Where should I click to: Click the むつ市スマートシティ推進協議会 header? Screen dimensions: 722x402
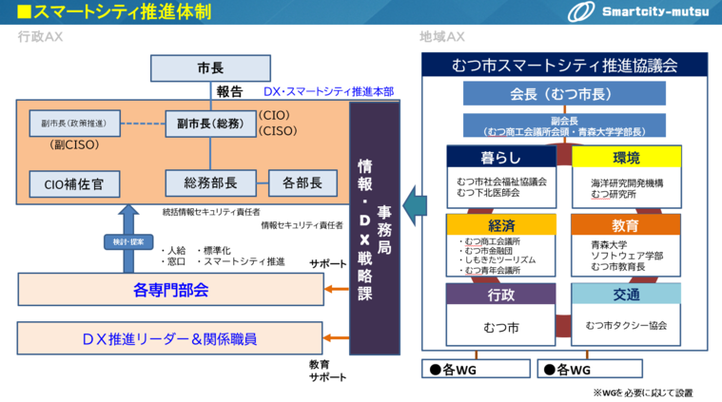point(564,65)
